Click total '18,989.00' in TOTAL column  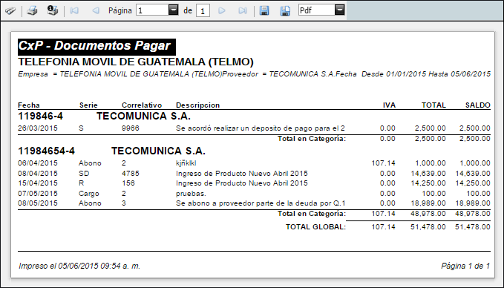[428, 203]
